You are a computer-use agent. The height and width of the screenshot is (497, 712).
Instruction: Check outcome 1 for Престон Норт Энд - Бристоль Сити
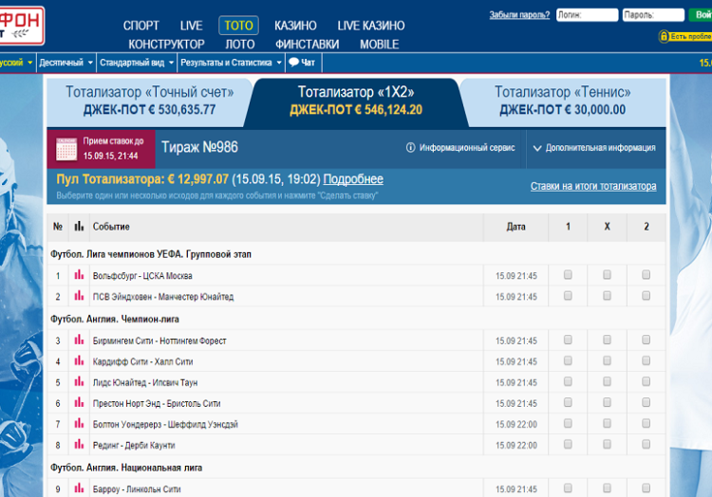click(x=568, y=402)
